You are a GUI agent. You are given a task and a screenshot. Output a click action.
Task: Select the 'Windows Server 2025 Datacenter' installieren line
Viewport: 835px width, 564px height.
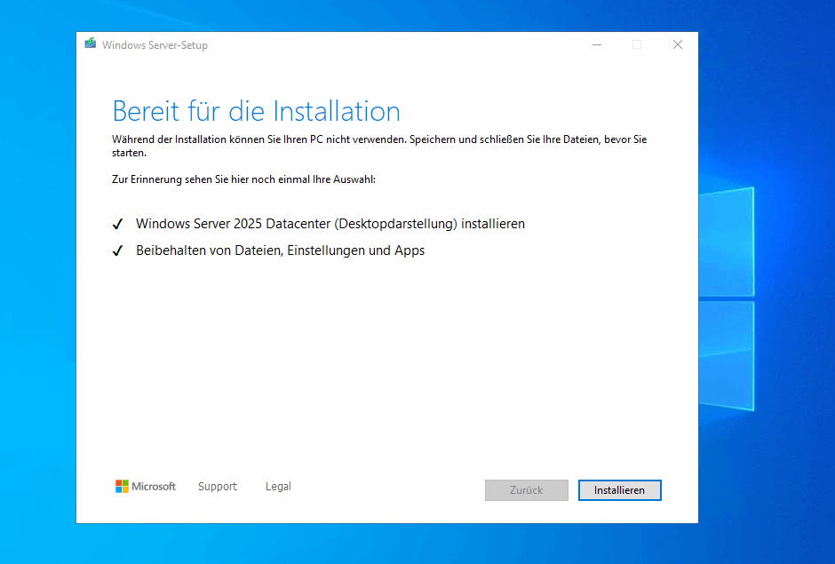(330, 224)
